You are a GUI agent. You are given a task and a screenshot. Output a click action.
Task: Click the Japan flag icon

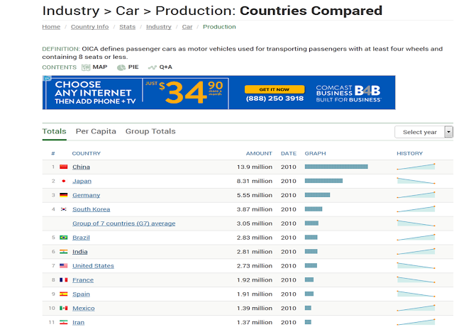pos(64,181)
